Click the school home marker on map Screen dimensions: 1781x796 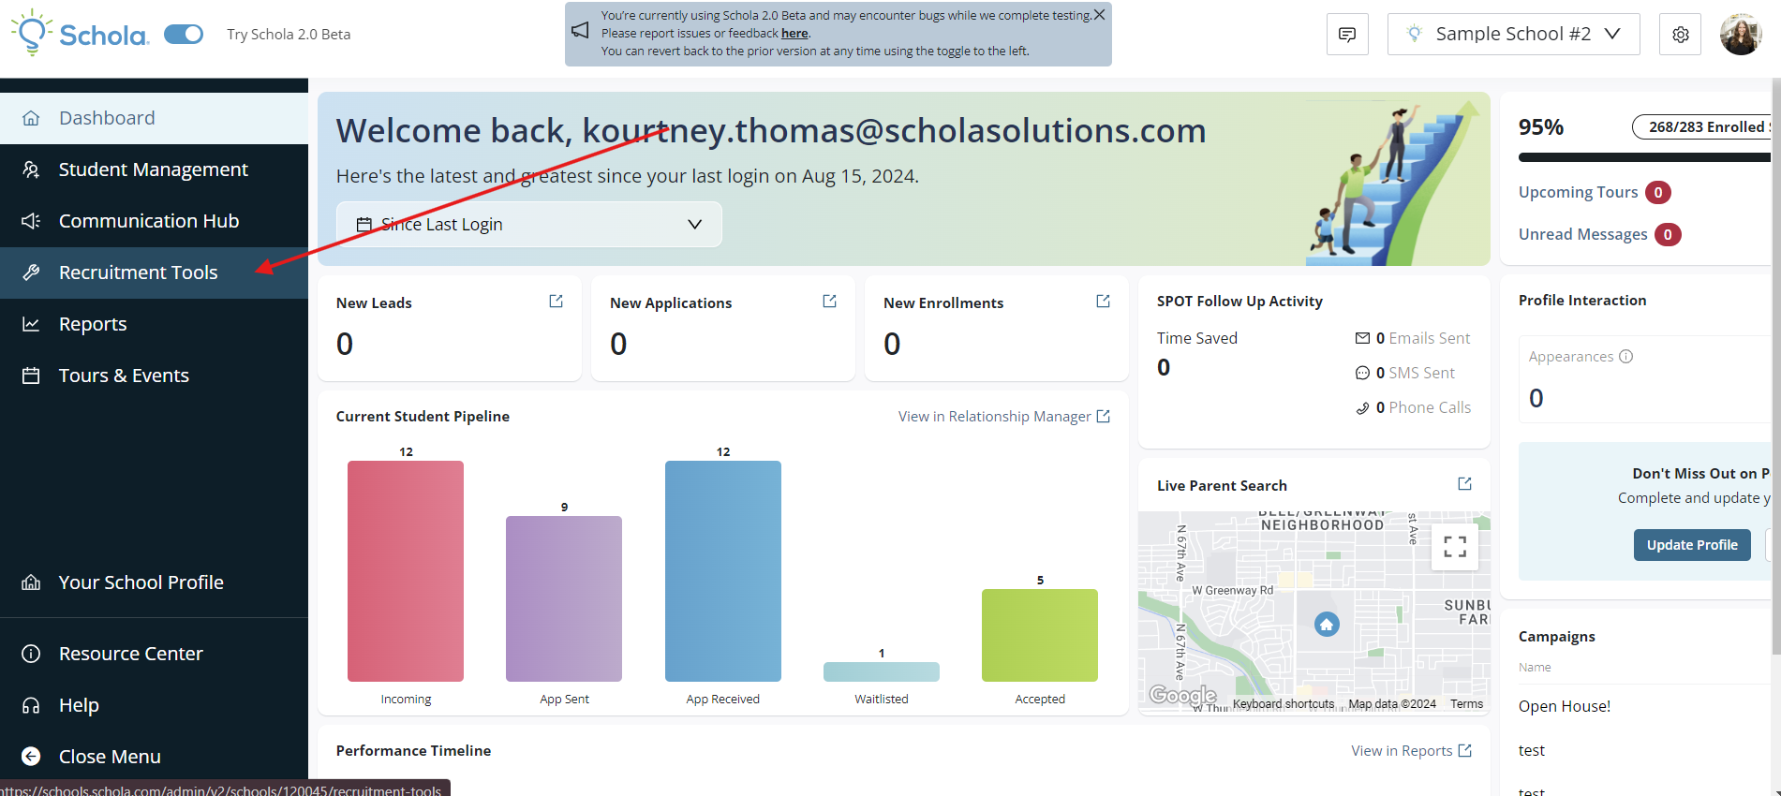(1327, 624)
